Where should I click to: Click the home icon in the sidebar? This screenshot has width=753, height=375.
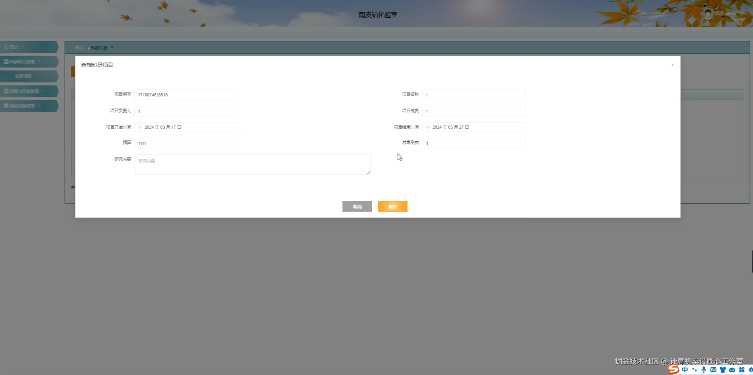(x=6, y=47)
